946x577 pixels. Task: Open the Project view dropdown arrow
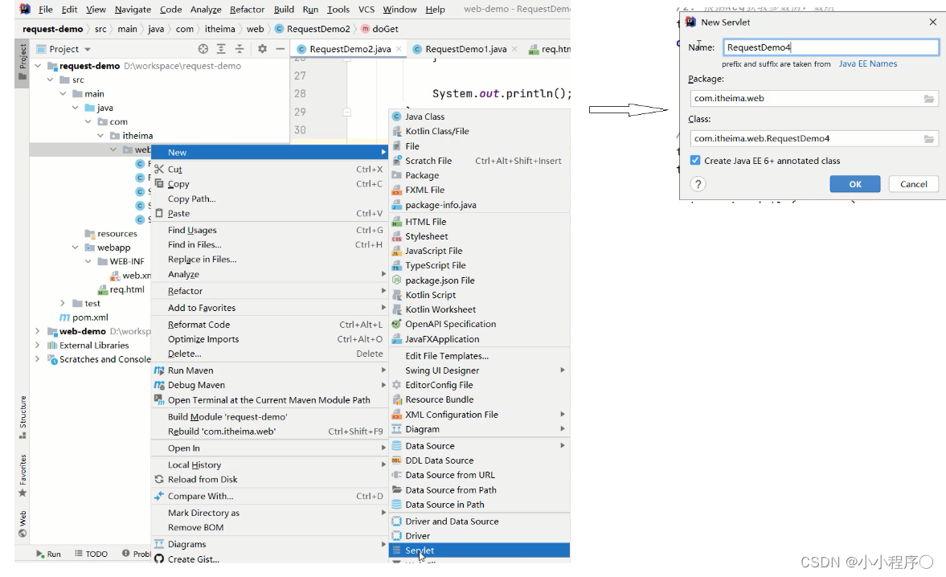pos(88,50)
